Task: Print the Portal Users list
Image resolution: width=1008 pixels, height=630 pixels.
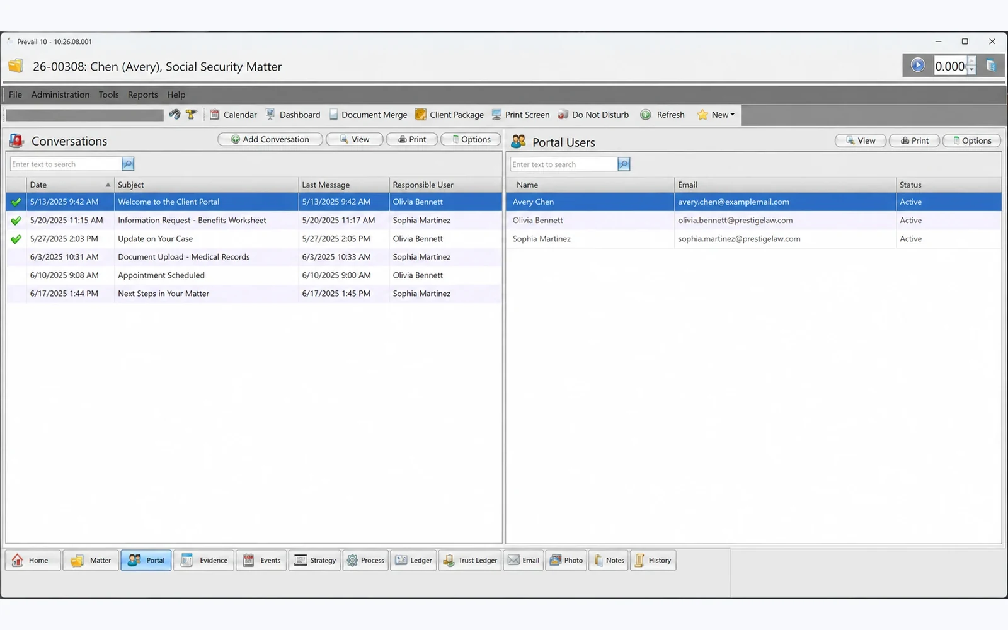Action: click(x=915, y=140)
